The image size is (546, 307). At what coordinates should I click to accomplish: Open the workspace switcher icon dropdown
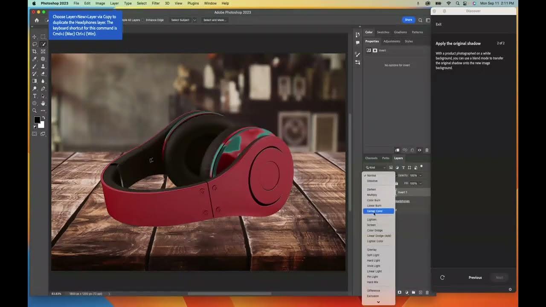(428, 20)
